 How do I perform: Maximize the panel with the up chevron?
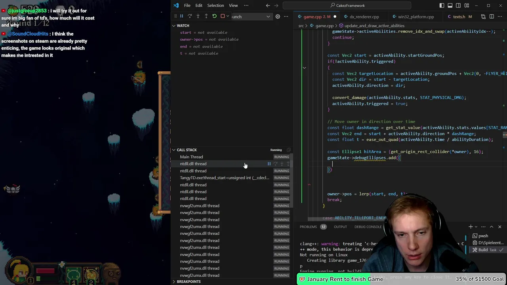[x=492, y=227]
